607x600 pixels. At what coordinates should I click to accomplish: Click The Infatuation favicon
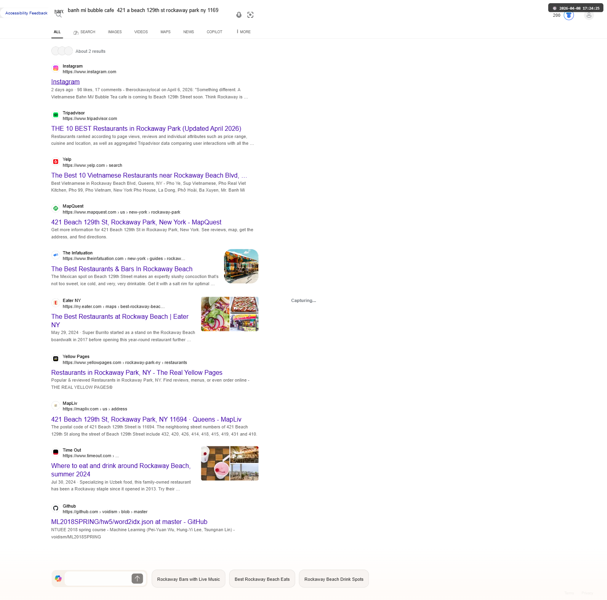[56, 255]
